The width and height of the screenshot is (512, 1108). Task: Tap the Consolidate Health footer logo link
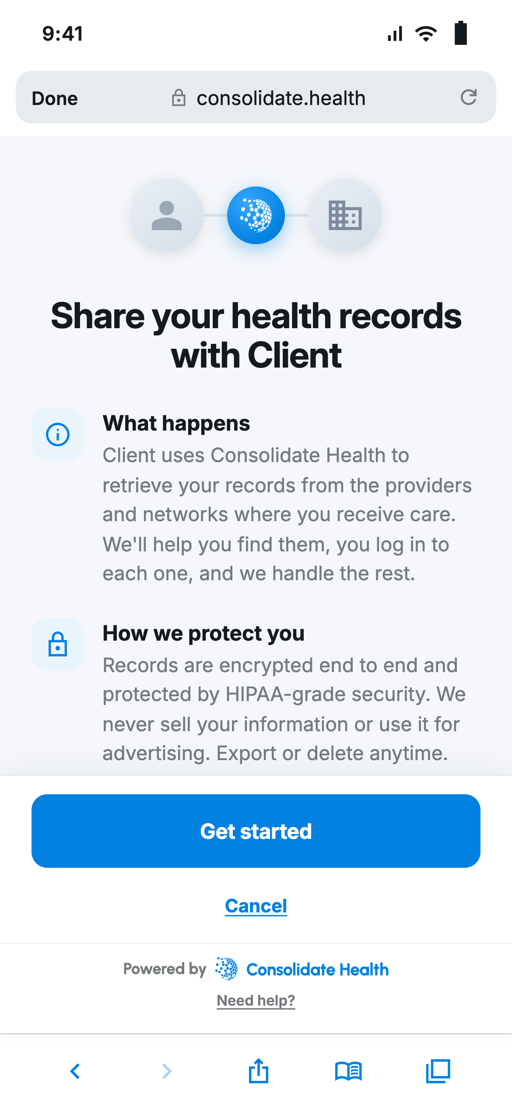[x=302, y=969]
